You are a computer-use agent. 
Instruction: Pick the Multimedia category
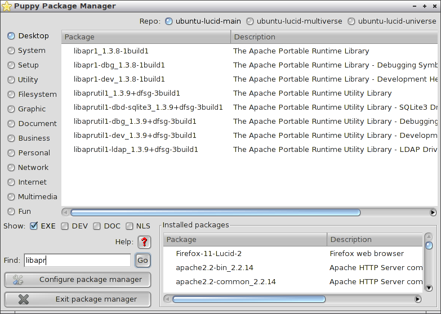[11, 197]
